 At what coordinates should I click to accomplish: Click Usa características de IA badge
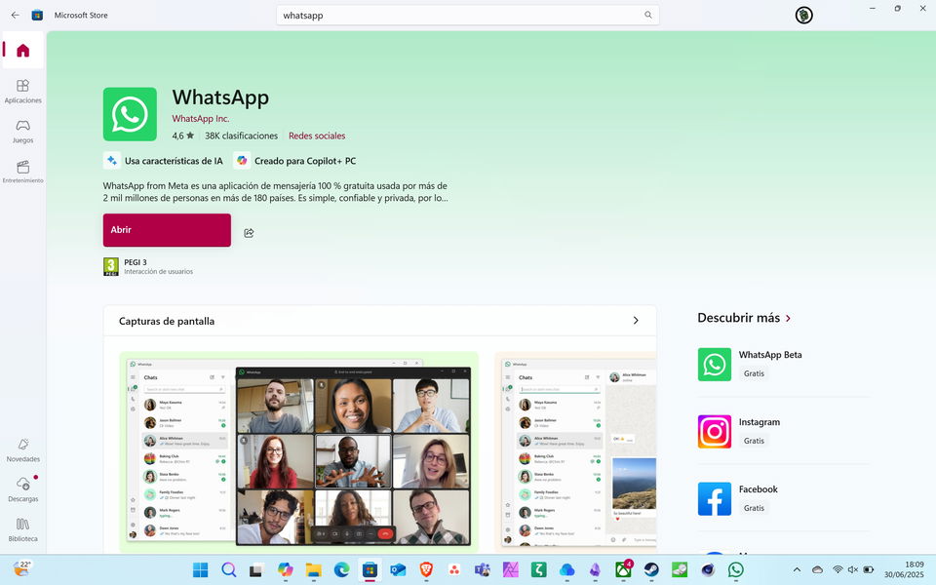(164, 161)
